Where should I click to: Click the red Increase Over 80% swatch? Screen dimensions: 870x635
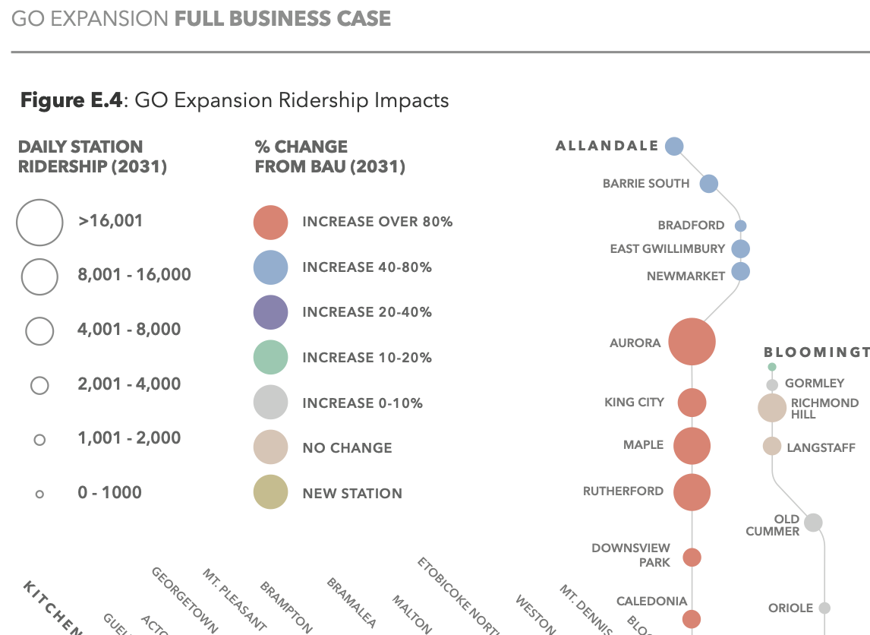click(270, 223)
